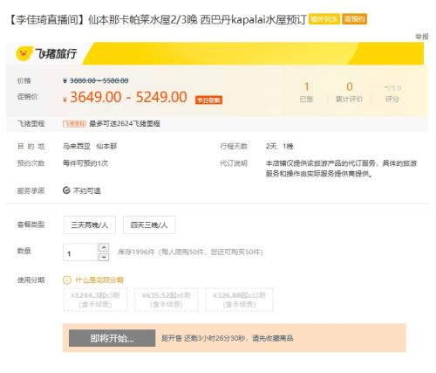
Task: Choose the ¥326.88 x12期 installment option
Action: [x=239, y=300]
